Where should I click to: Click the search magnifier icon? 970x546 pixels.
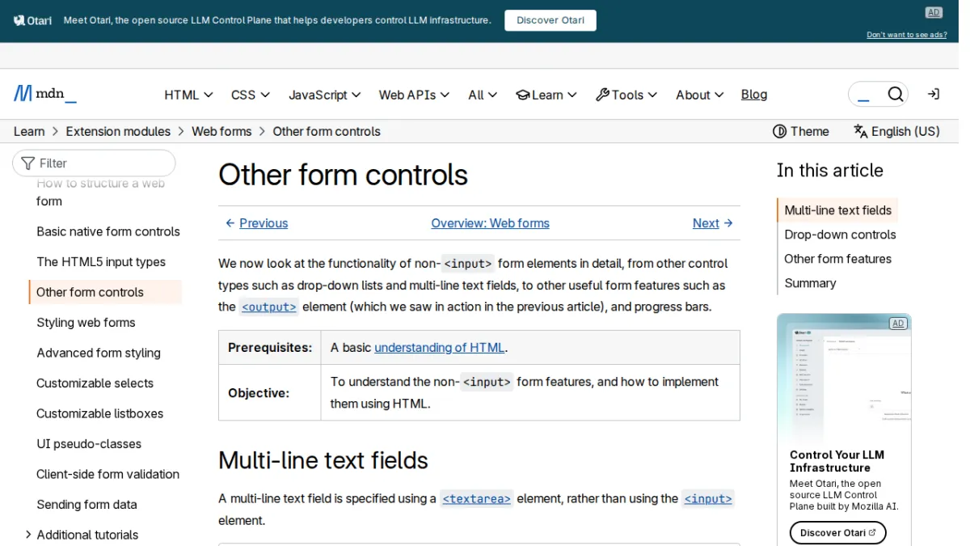pyautogui.click(x=895, y=95)
